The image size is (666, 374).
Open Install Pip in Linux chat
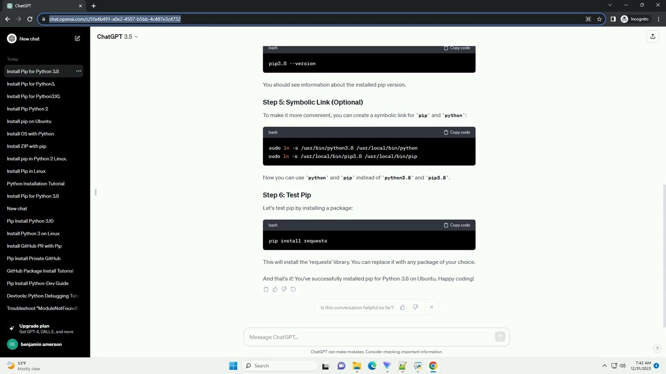45,171
